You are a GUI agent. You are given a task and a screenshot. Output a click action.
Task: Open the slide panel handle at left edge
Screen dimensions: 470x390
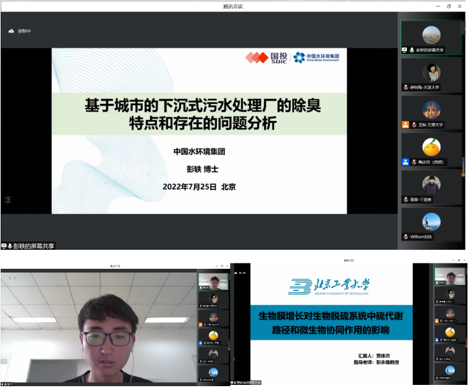tap(8, 200)
